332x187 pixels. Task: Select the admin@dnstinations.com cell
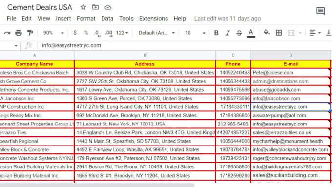point(290,81)
